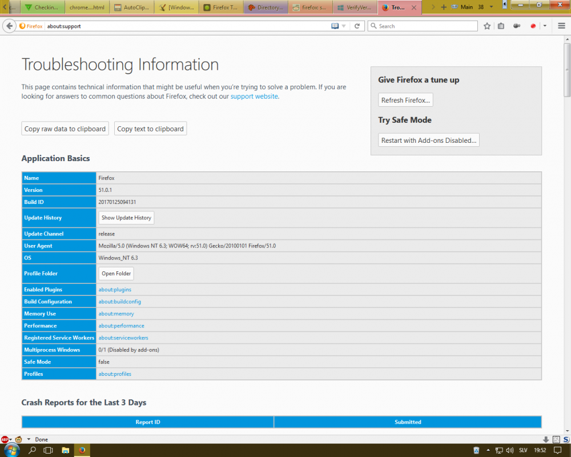The width and height of the screenshot is (571, 457).
Task: Bookmark this page with the star icon
Action: (x=487, y=26)
